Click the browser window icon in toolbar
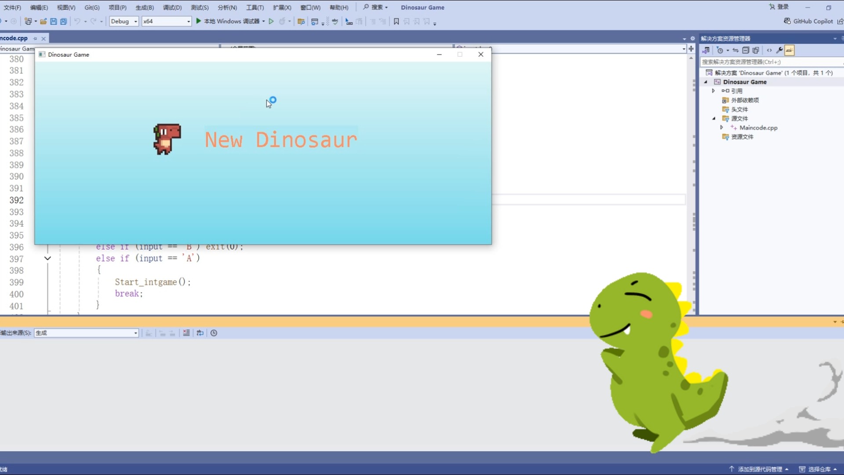The height and width of the screenshot is (475, 844). (x=314, y=21)
